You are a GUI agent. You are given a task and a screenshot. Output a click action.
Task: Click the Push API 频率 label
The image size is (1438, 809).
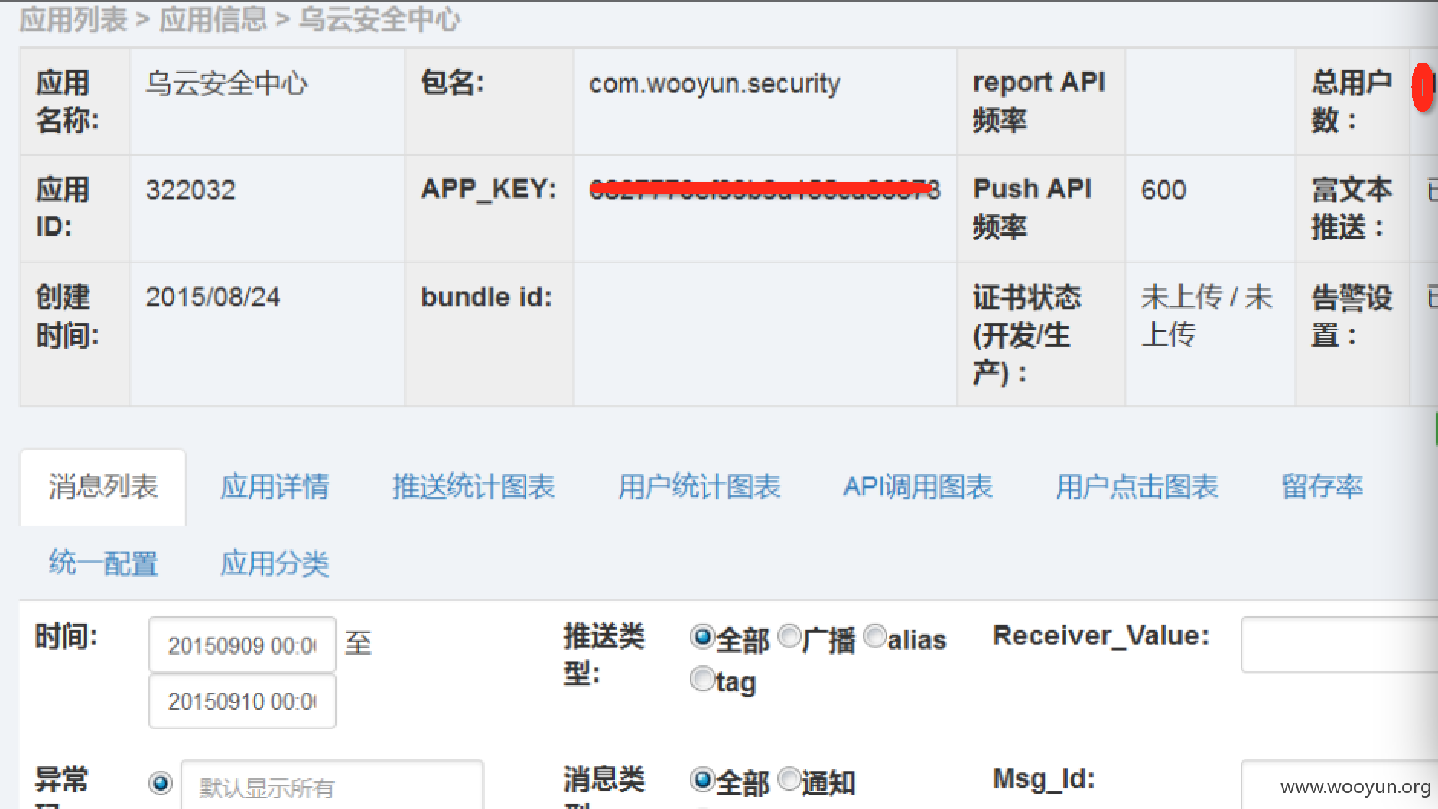(1033, 208)
